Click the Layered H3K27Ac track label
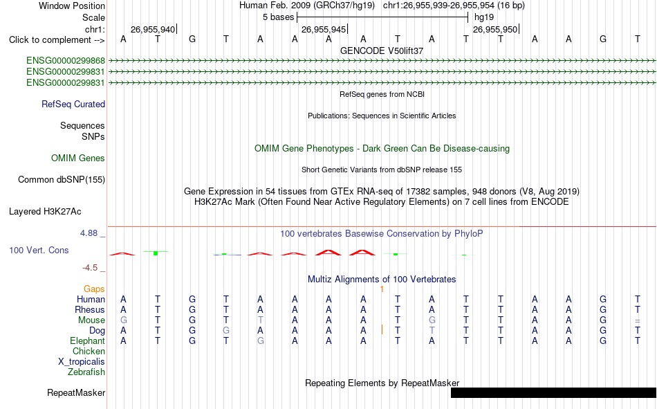657x409 pixels. (45, 212)
